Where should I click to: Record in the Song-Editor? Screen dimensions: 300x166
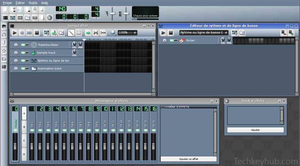(x=22, y=33)
